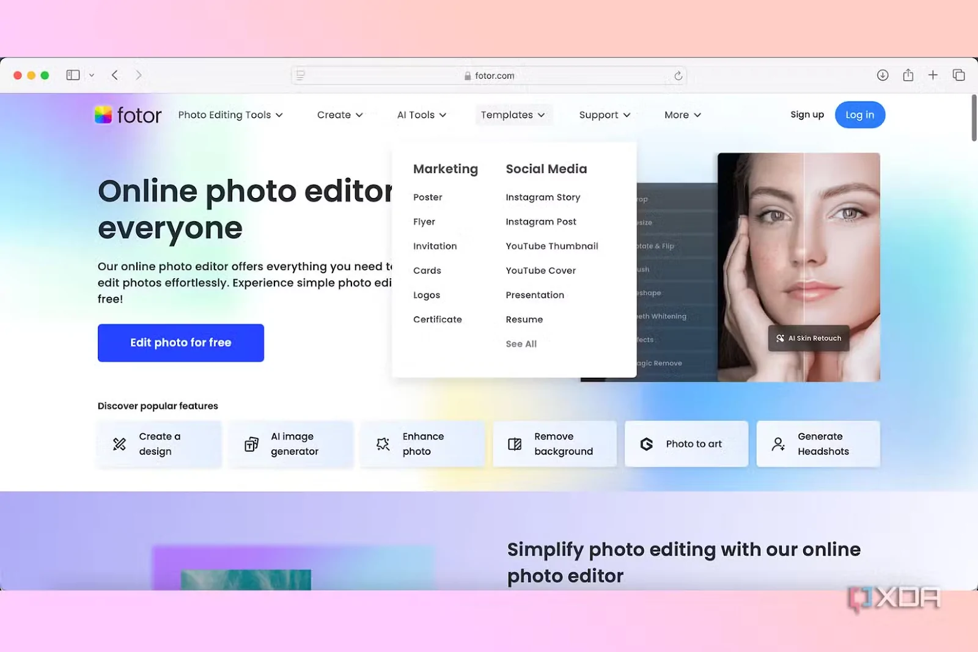978x652 pixels.
Task: Open the AI image generator tool icon
Action: point(251,444)
